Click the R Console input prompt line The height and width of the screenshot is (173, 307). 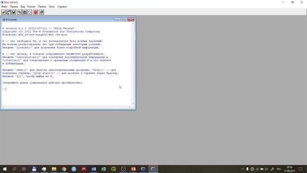click(x=67, y=89)
